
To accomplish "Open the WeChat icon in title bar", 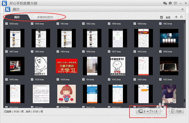I will click(165, 3).
